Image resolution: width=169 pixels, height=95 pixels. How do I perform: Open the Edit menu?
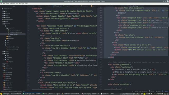4,3
